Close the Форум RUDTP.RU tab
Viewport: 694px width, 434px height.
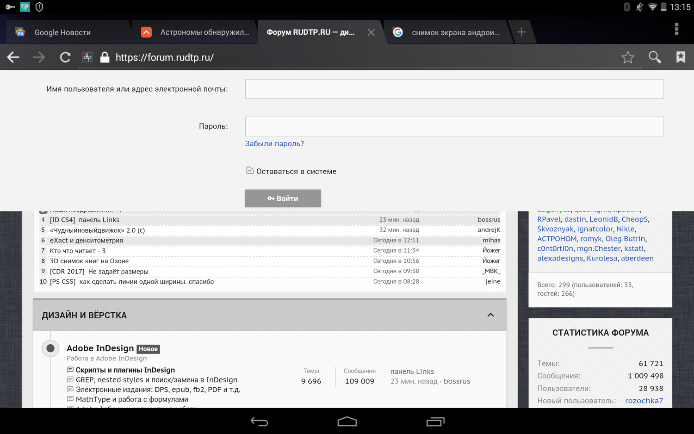371,32
